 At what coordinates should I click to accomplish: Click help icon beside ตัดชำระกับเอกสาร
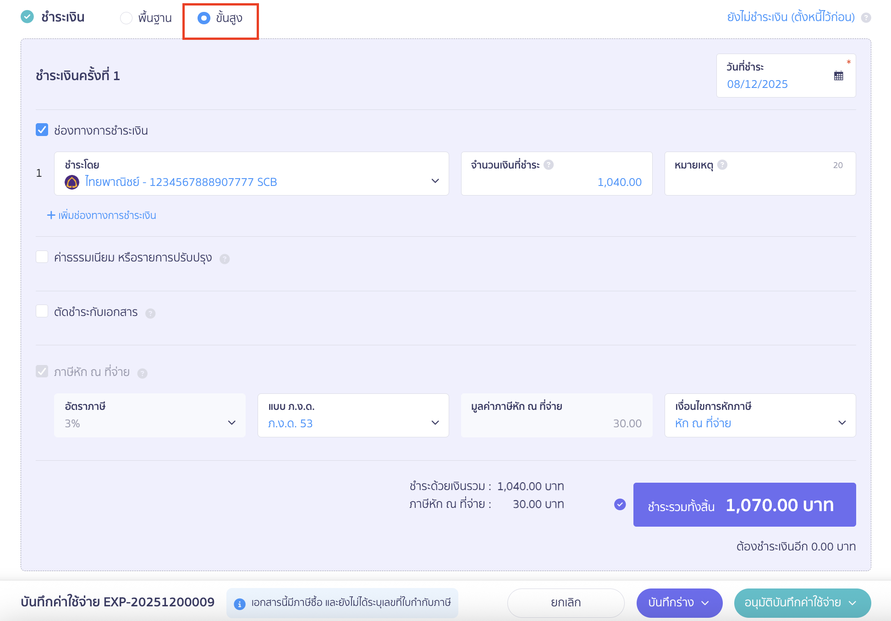pyautogui.click(x=150, y=313)
